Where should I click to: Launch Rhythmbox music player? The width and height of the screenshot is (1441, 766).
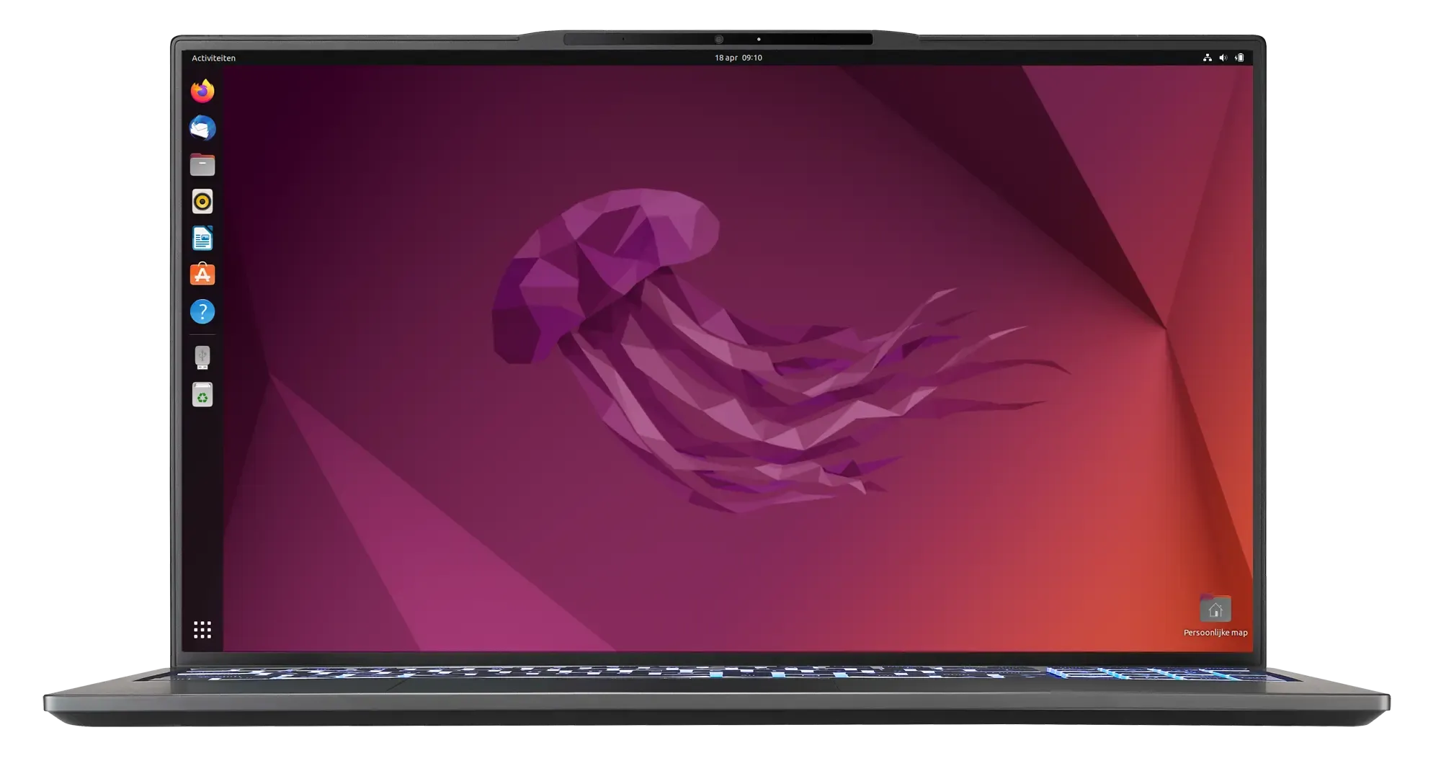click(x=202, y=202)
